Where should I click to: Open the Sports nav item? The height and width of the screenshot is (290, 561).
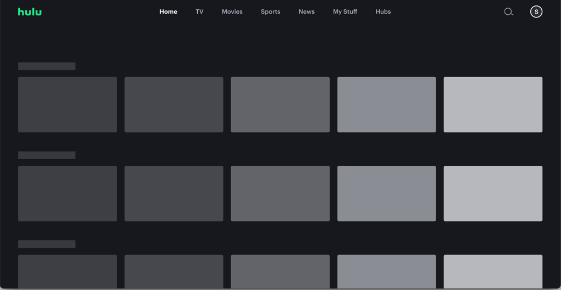[x=270, y=12]
